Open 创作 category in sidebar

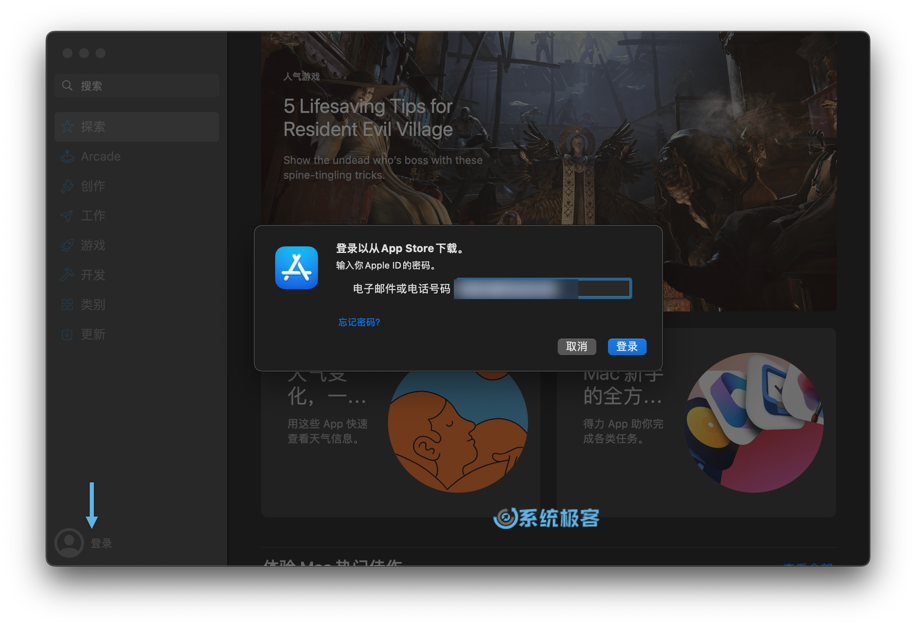(x=137, y=186)
